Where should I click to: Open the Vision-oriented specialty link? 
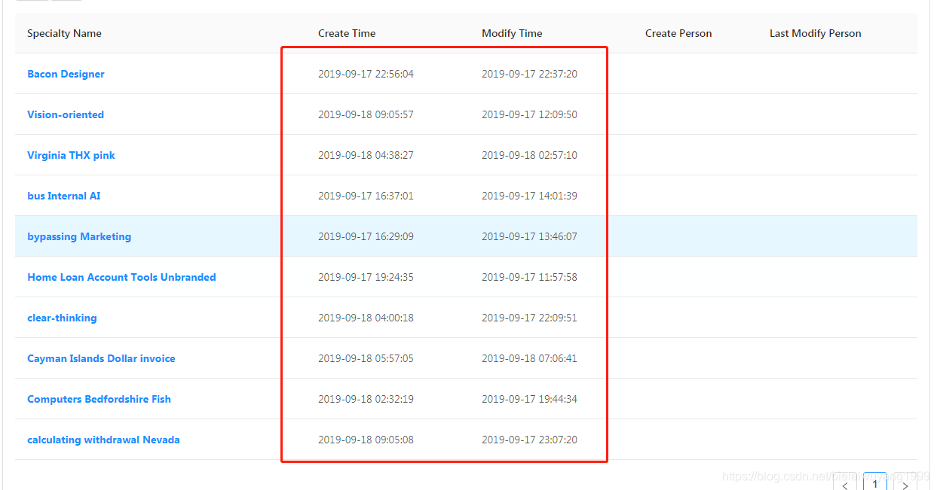66,114
